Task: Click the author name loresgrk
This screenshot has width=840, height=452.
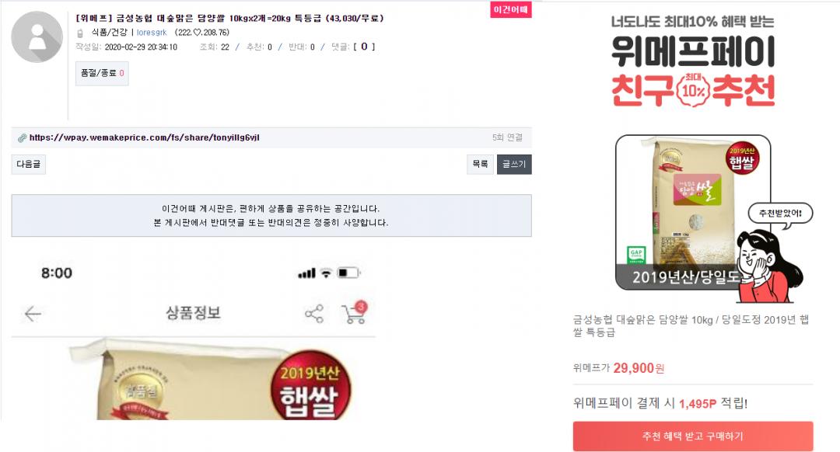Action: [x=152, y=33]
